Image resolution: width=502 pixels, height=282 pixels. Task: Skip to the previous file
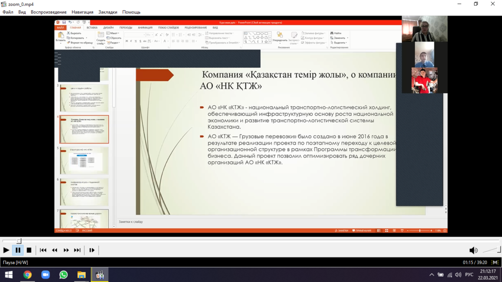pos(43,250)
